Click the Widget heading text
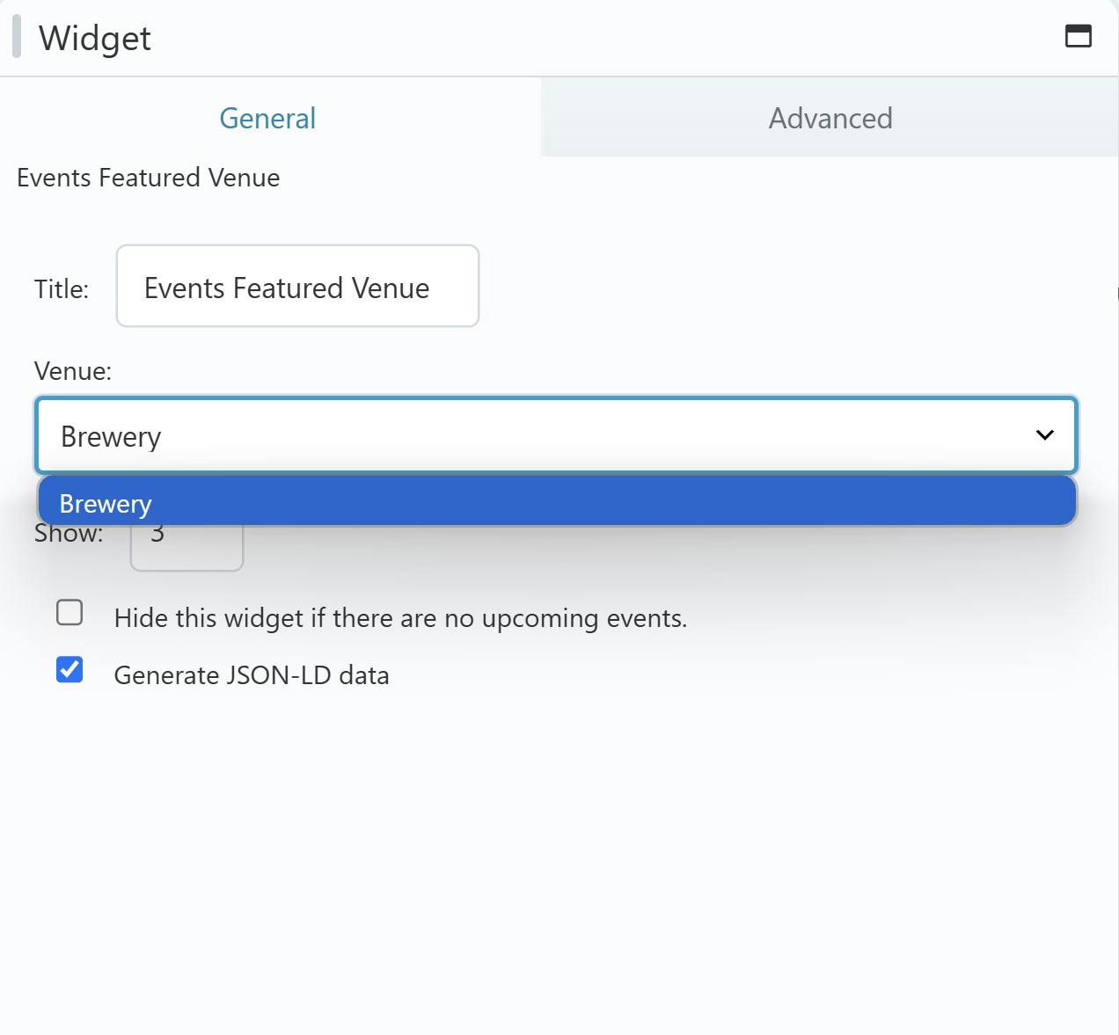Image resolution: width=1119 pixels, height=1035 pixels. pyautogui.click(x=95, y=39)
